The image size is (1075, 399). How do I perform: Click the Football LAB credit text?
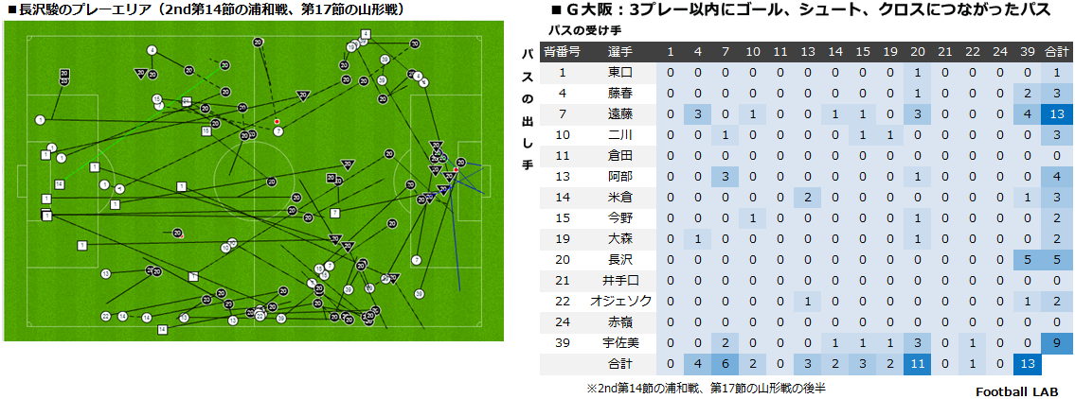[x=1022, y=391]
